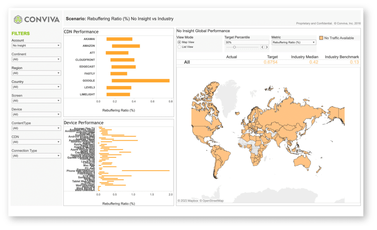Viewport: 377px width, 230px height.
Task: Decrease target percentile with left arrow
Action: point(263,47)
